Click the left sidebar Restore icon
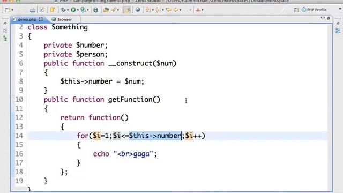 5,24
